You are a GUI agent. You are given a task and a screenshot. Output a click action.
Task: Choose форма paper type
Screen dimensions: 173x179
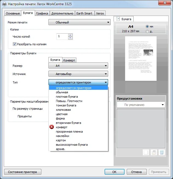coord(79,118)
